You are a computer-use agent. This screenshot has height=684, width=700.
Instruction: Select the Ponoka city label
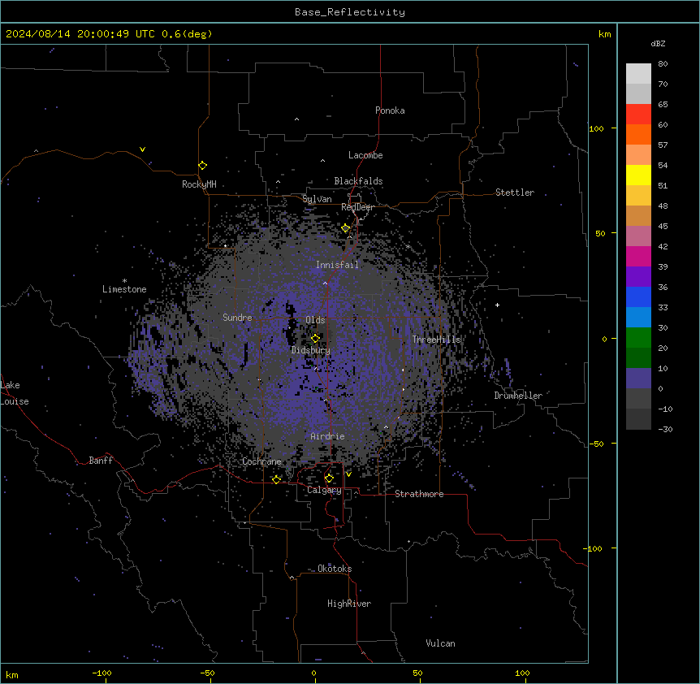point(390,110)
